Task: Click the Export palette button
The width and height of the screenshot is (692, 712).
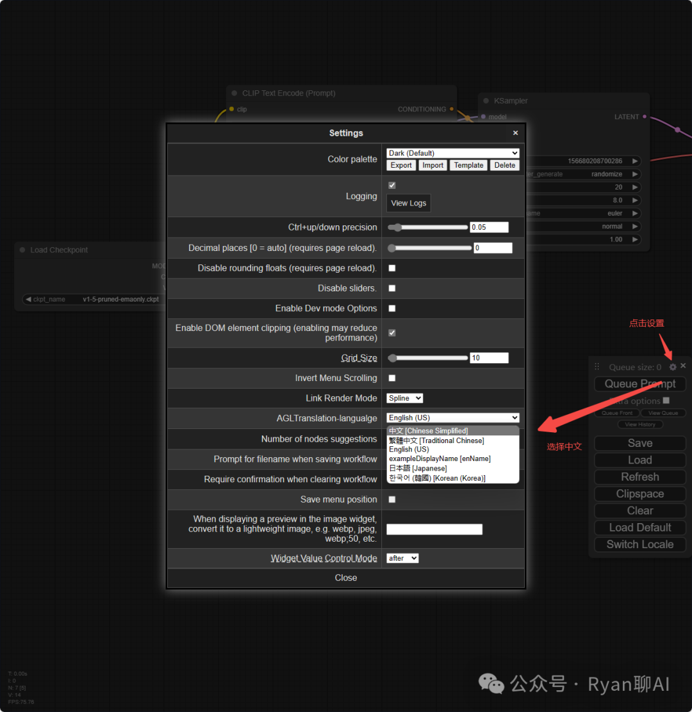Action: pyautogui.click(x=401, y=165)
